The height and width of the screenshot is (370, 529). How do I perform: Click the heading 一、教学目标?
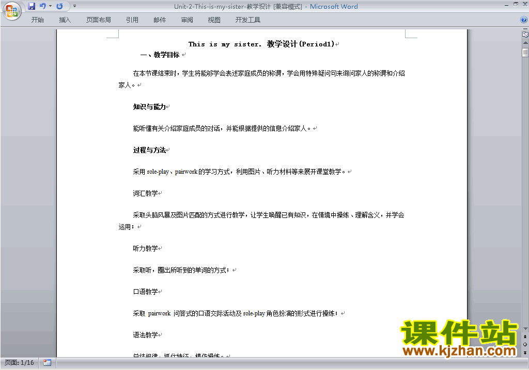(x=160, y=55)
